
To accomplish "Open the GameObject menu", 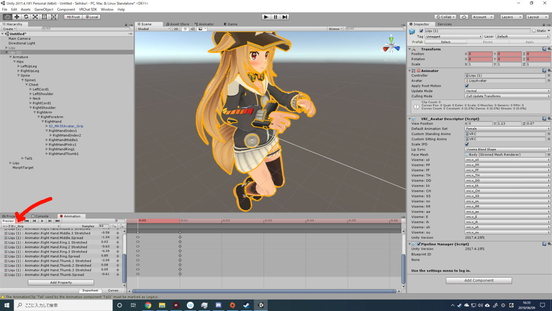I will 44,9.
